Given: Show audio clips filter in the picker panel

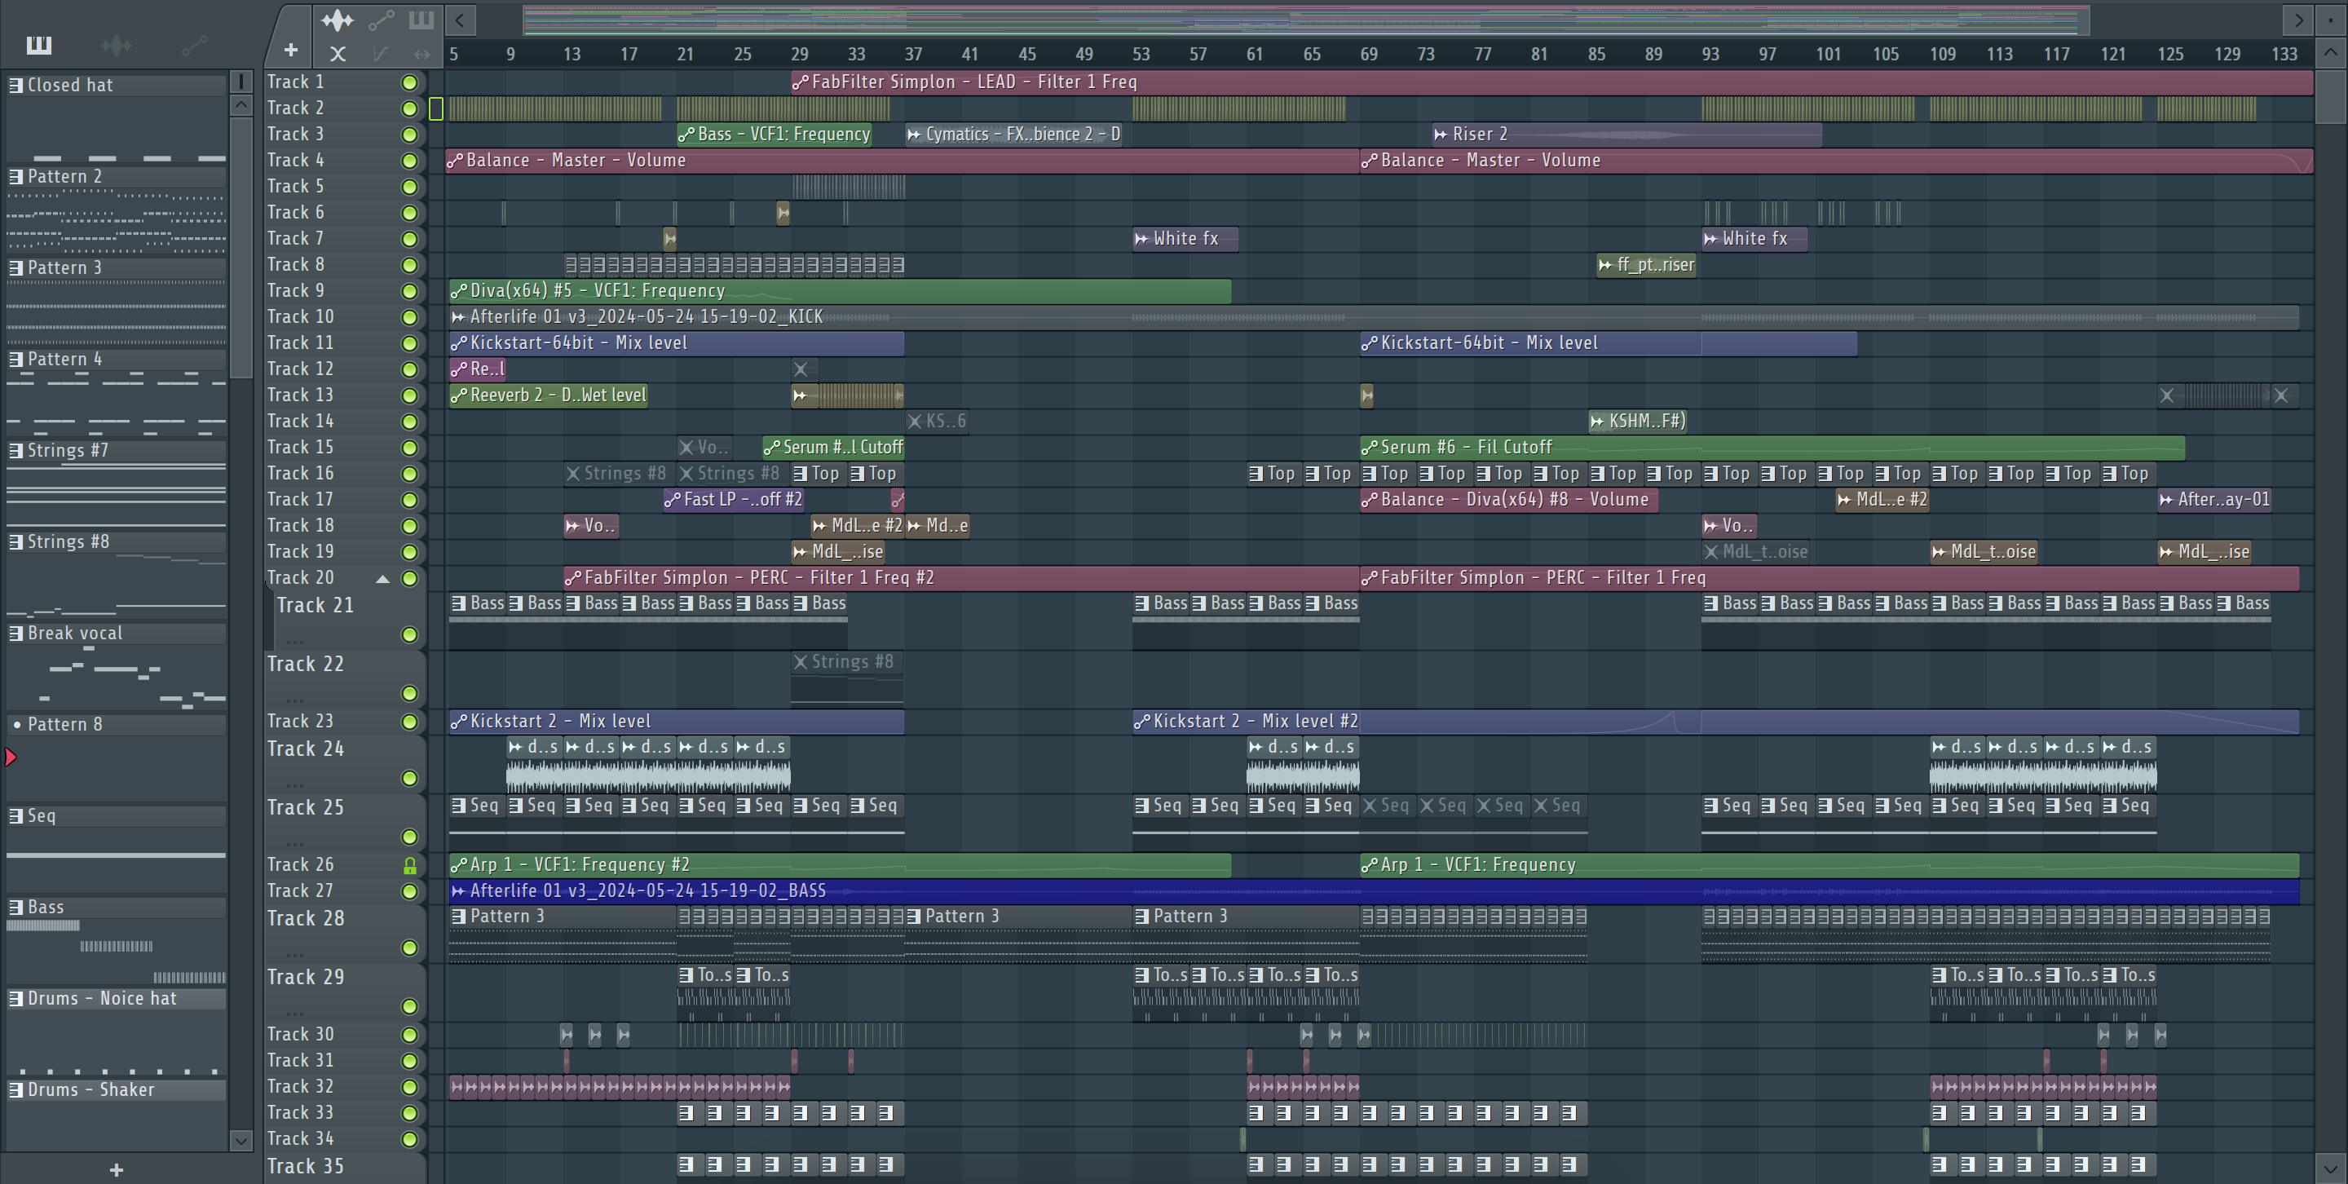Looking at the screenshot, I should [x=117, y=45].
